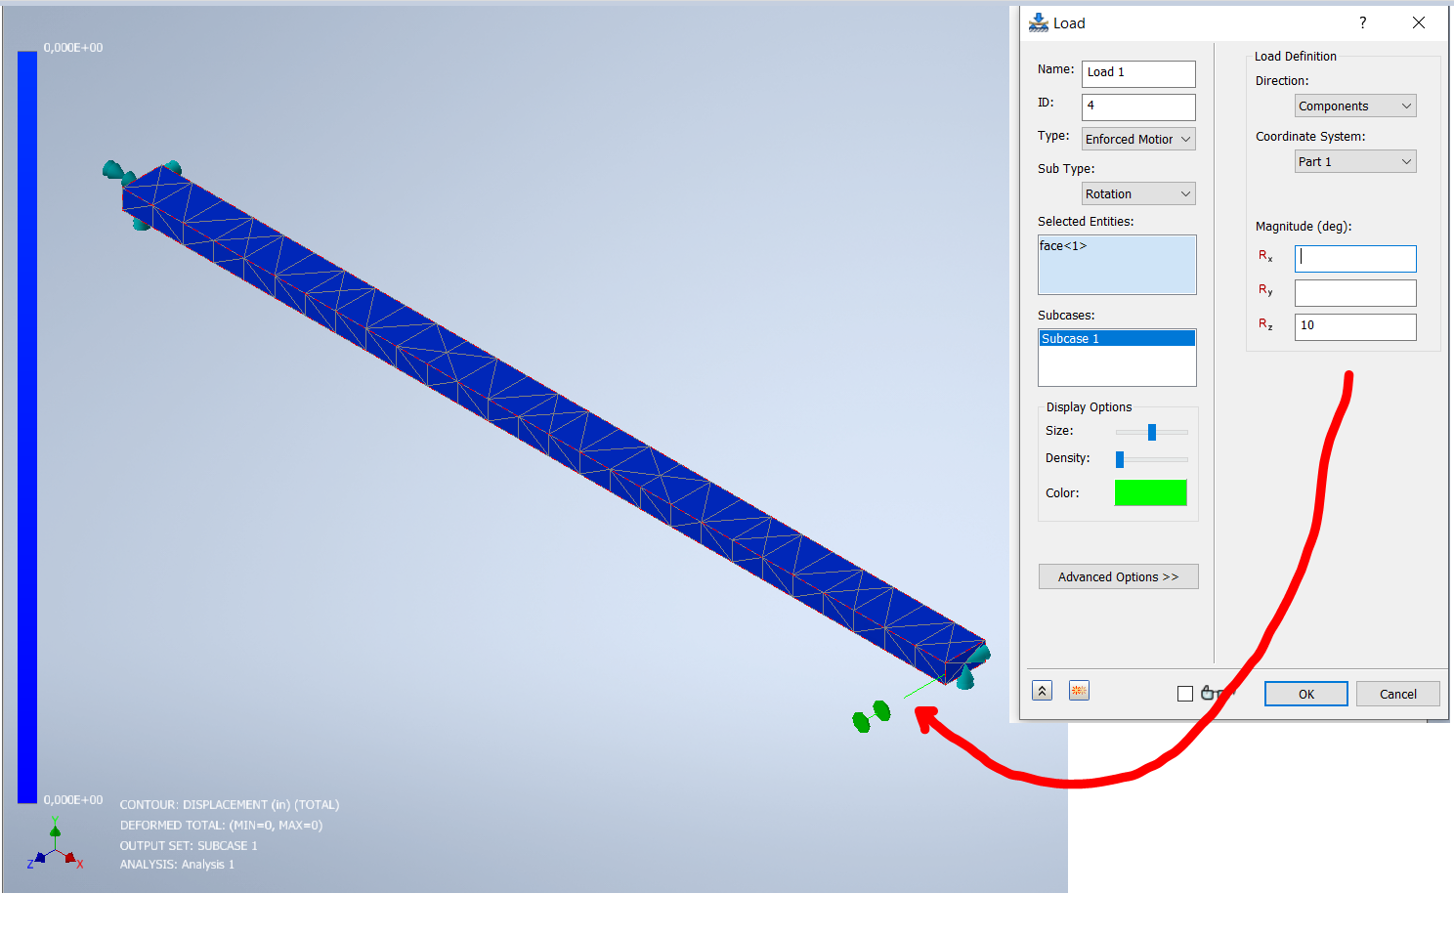Open the load display Color swatch

point(1150,492)
